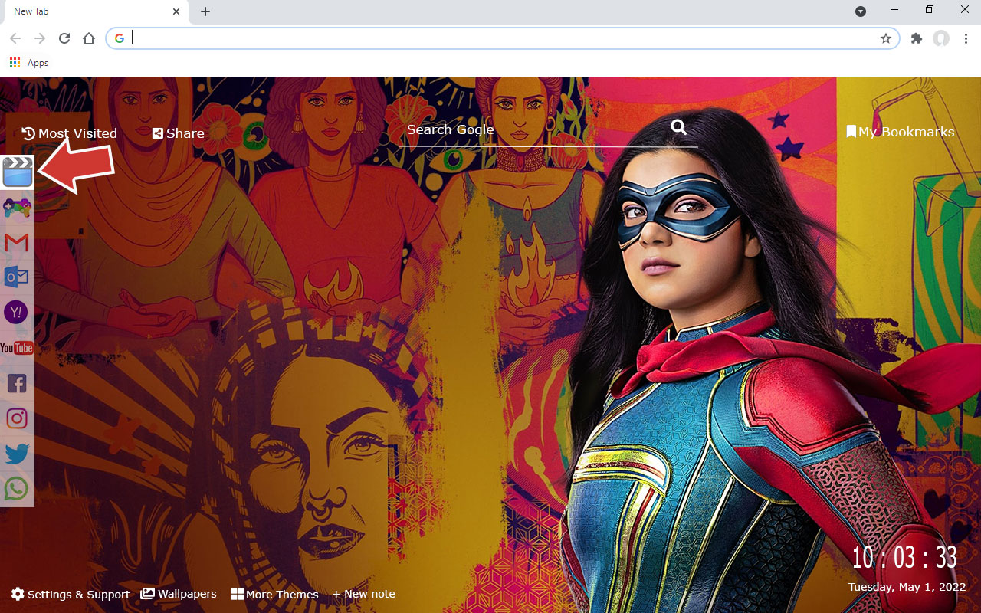Open Yahoo from the sidebar

coord(16,313)
